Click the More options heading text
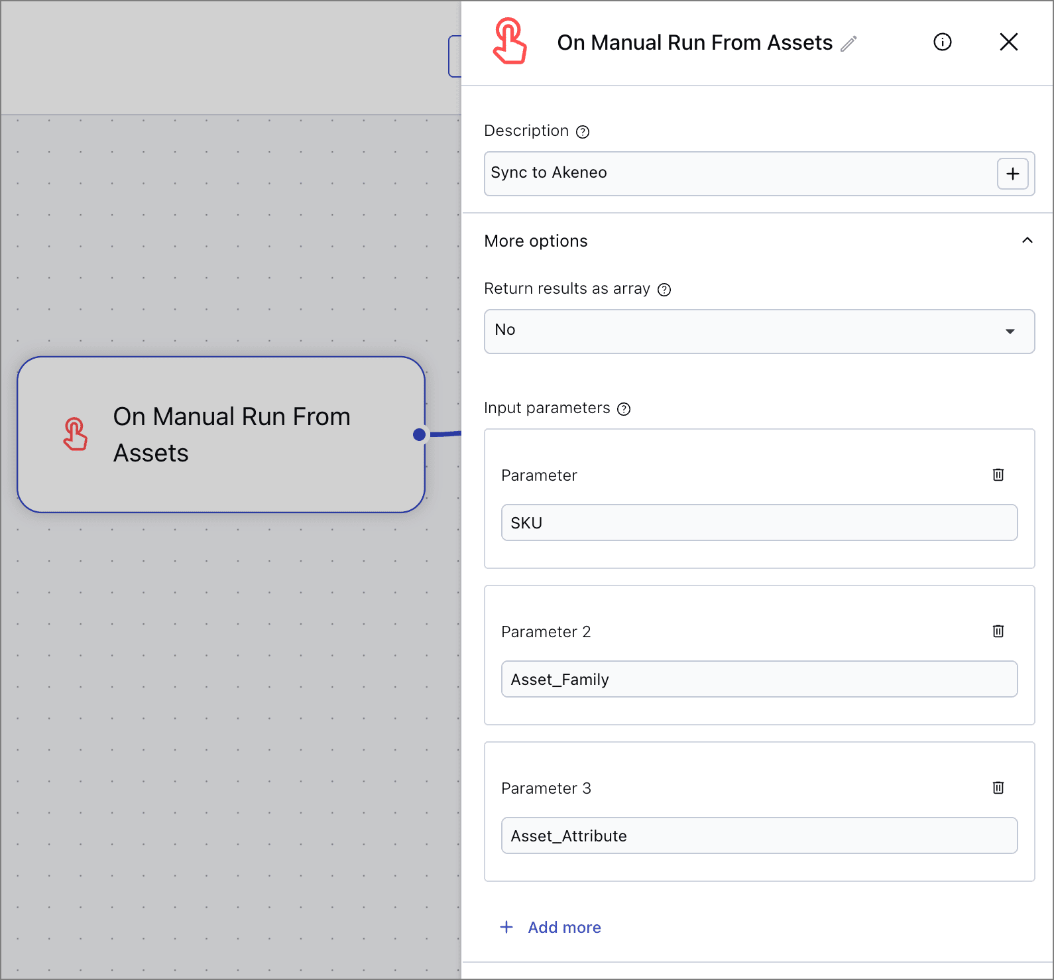Image resolution: width=1054 pixels, height=980 pixels. point(536,241)
